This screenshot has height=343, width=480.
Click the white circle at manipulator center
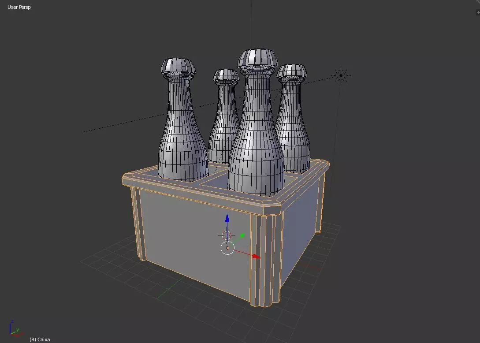point(227,248)
